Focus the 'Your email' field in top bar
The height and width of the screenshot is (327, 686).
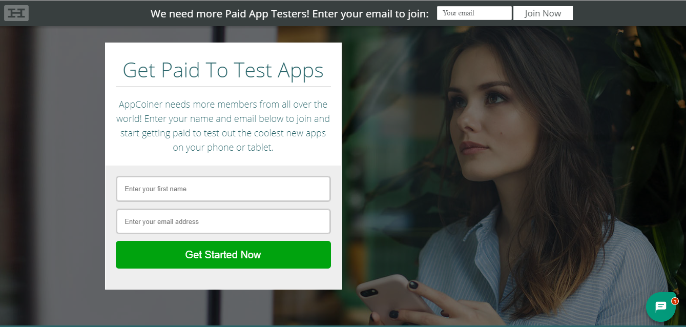coord(474,13)
